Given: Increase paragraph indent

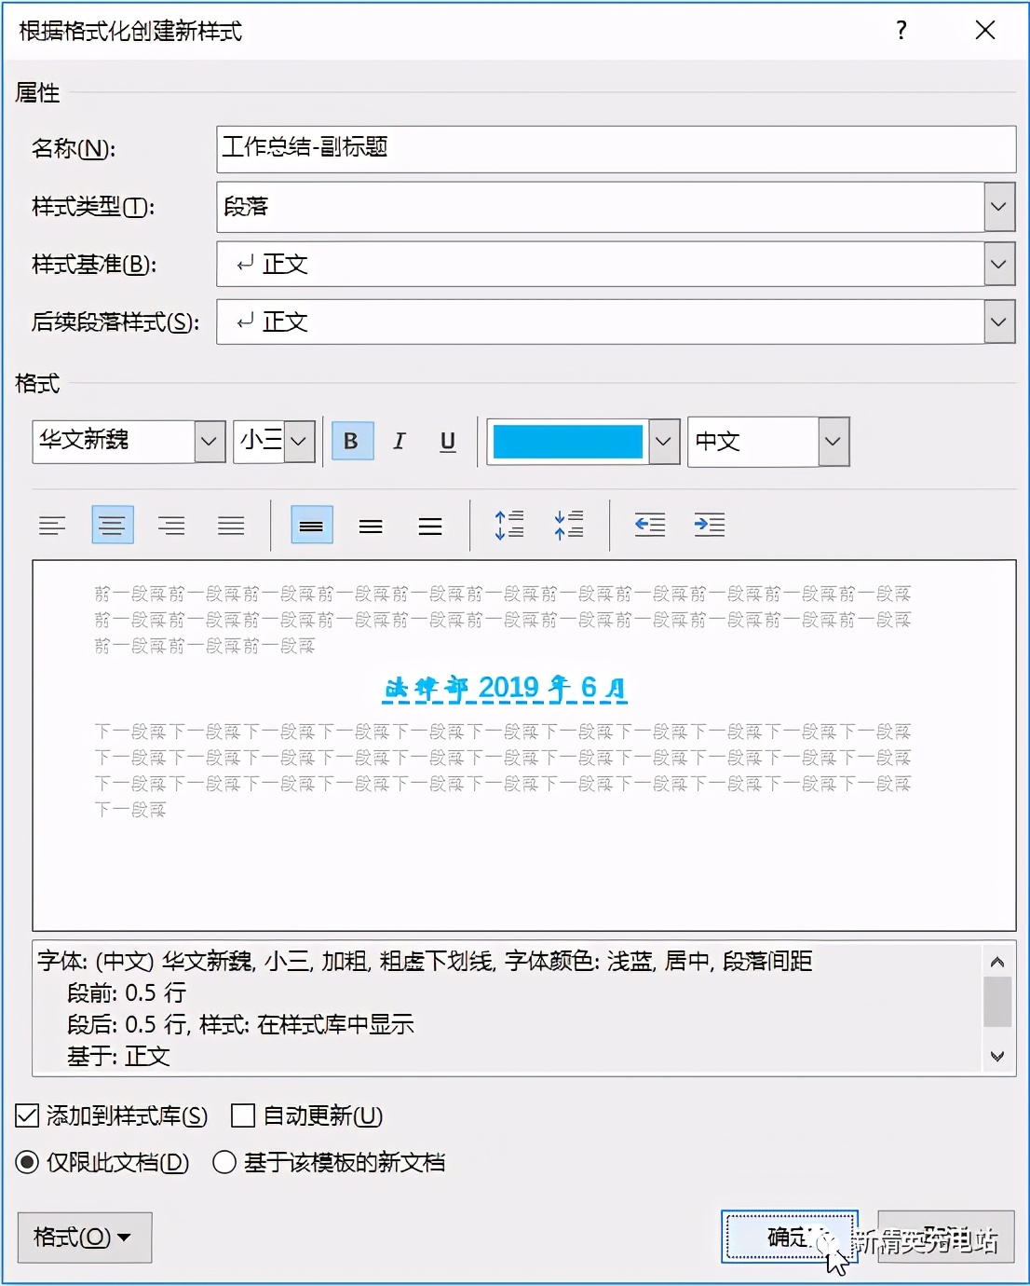Looking at the screenshot, I should (710, 526).
